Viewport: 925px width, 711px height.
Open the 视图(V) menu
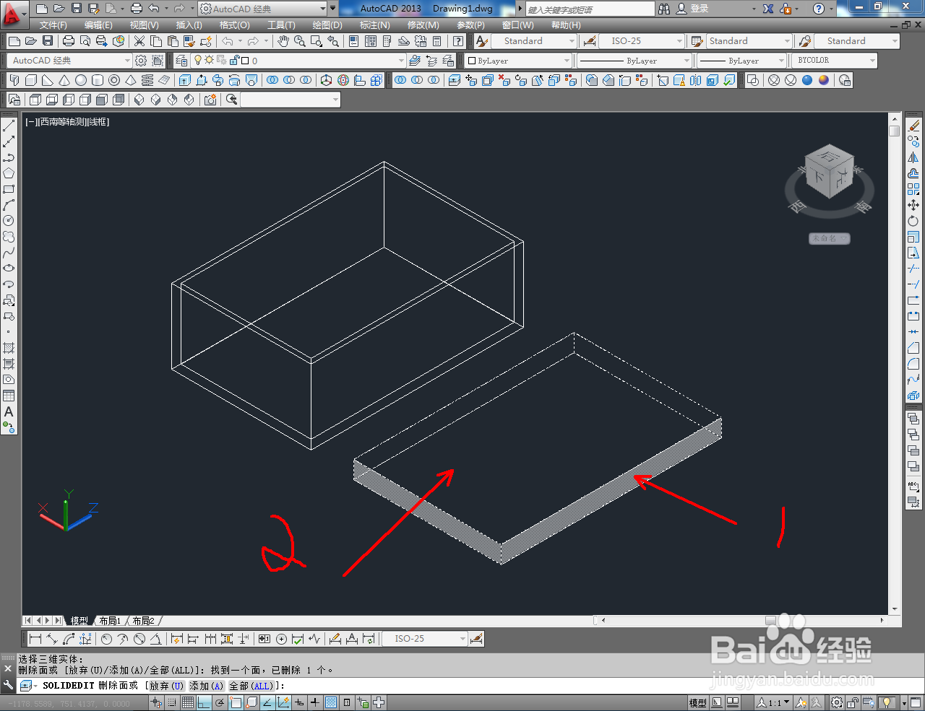pos(144,25)
